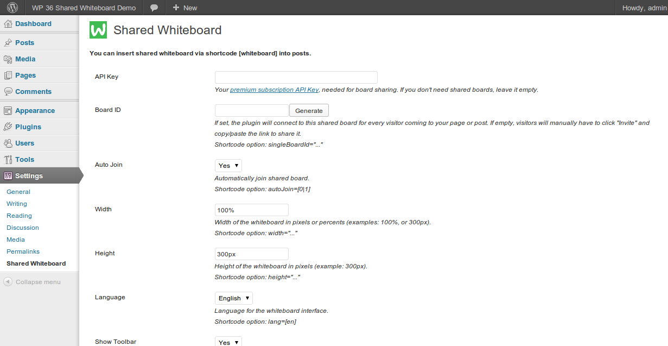Click the Users icon in sidebar
Screen dimensions: 668x346
point(8,143)
